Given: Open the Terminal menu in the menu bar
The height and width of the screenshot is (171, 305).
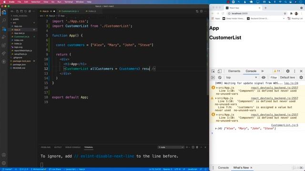Looking at the screenshot, I should [x=69, y=2].
